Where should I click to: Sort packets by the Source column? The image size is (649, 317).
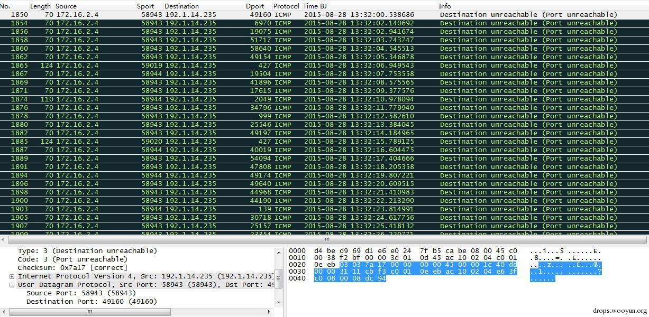pos(66,6)
